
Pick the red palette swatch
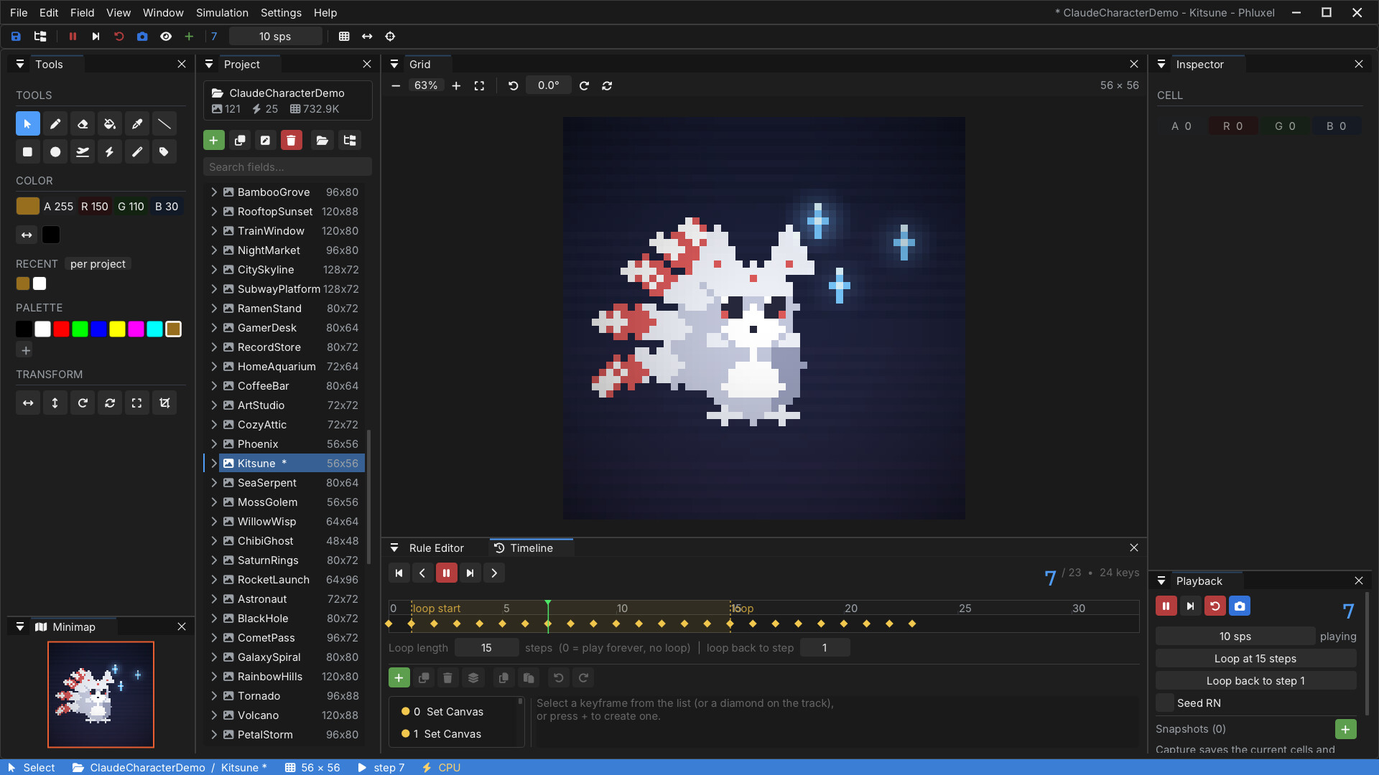61,329
